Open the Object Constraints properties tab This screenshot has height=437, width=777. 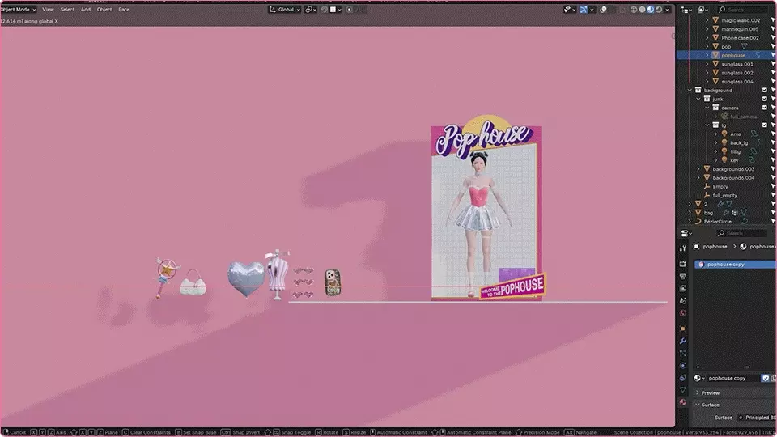pos(683,378)
